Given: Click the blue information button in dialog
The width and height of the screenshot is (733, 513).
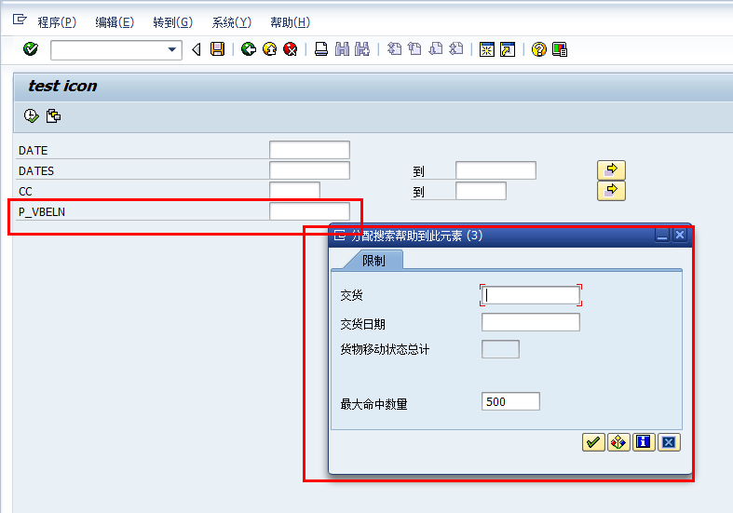Looking at the screenshot, I should 644,442.
